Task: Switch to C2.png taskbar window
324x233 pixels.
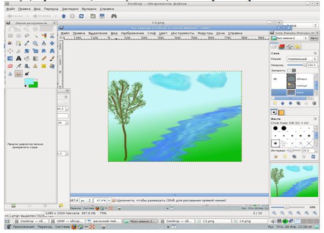Action: pos(213,221)
